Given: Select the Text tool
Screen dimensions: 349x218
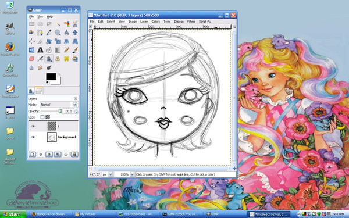Looking at the screenshot, I should click(40, 50).
